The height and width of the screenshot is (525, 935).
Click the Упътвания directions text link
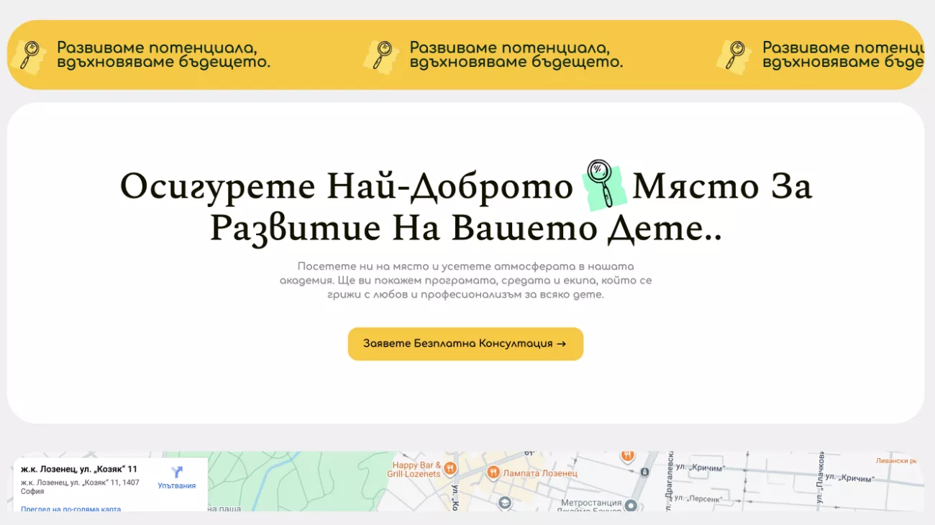click(177, 486)
